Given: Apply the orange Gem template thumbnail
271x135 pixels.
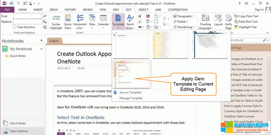Looking at the screenshot, I should tap(132, 74).
